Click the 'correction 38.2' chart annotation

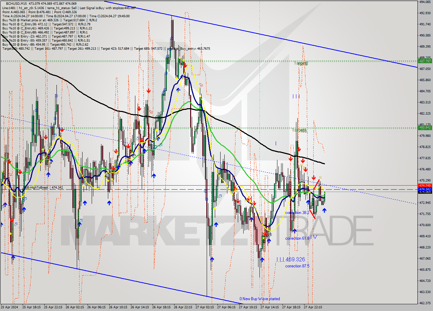point(297,213)
